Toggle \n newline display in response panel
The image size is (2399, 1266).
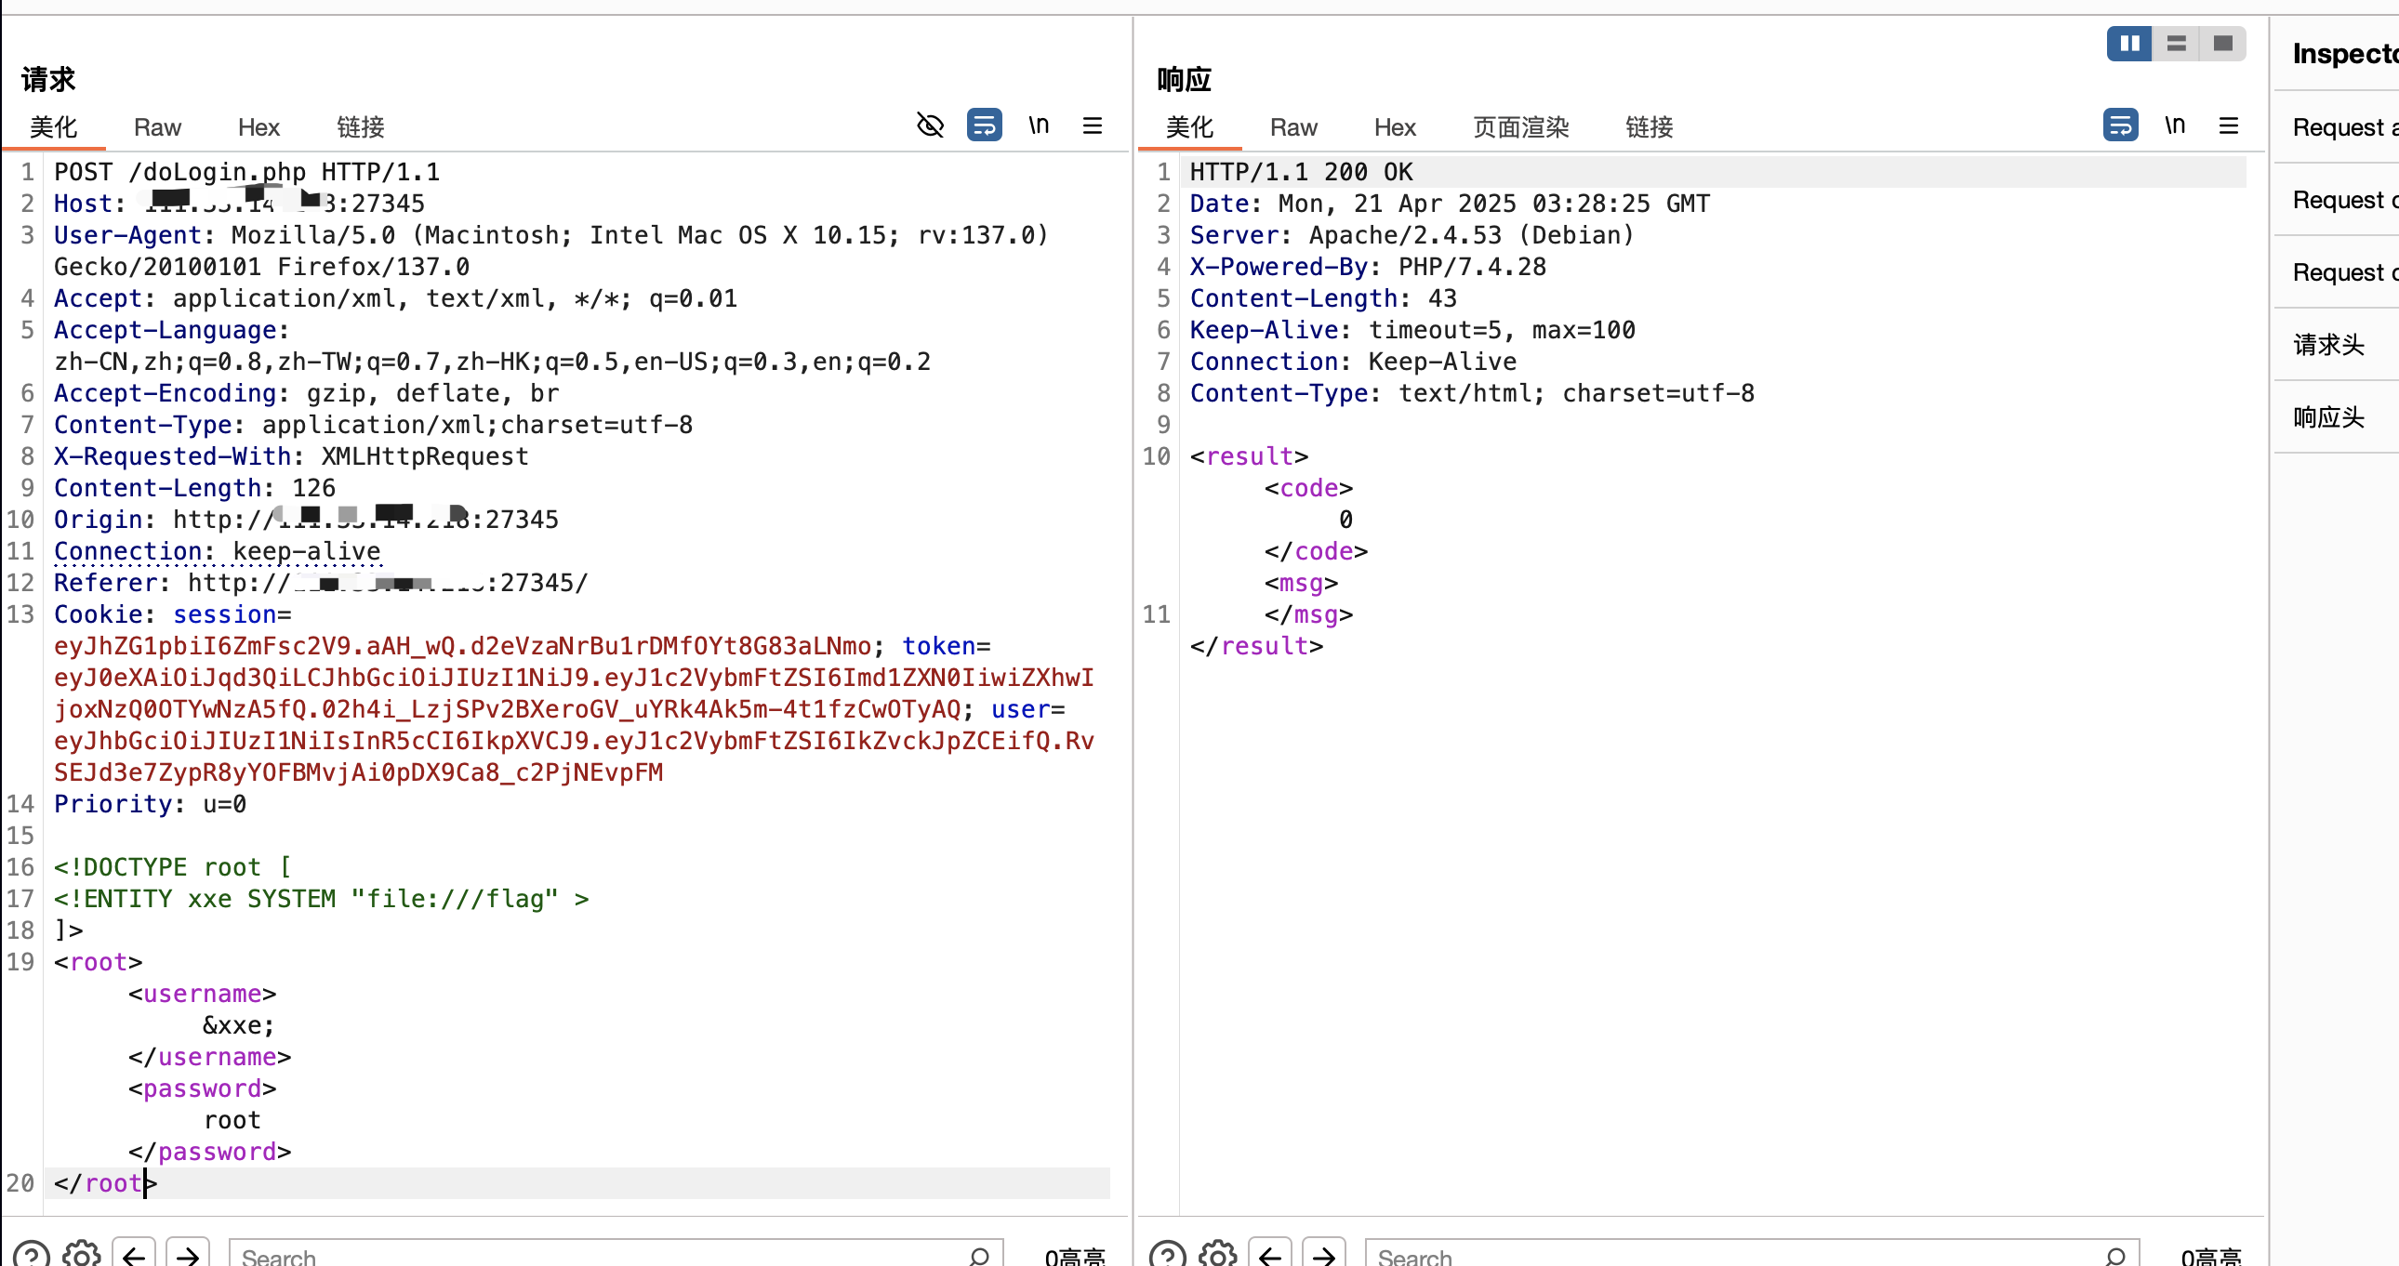click(x=2175, y=125)
